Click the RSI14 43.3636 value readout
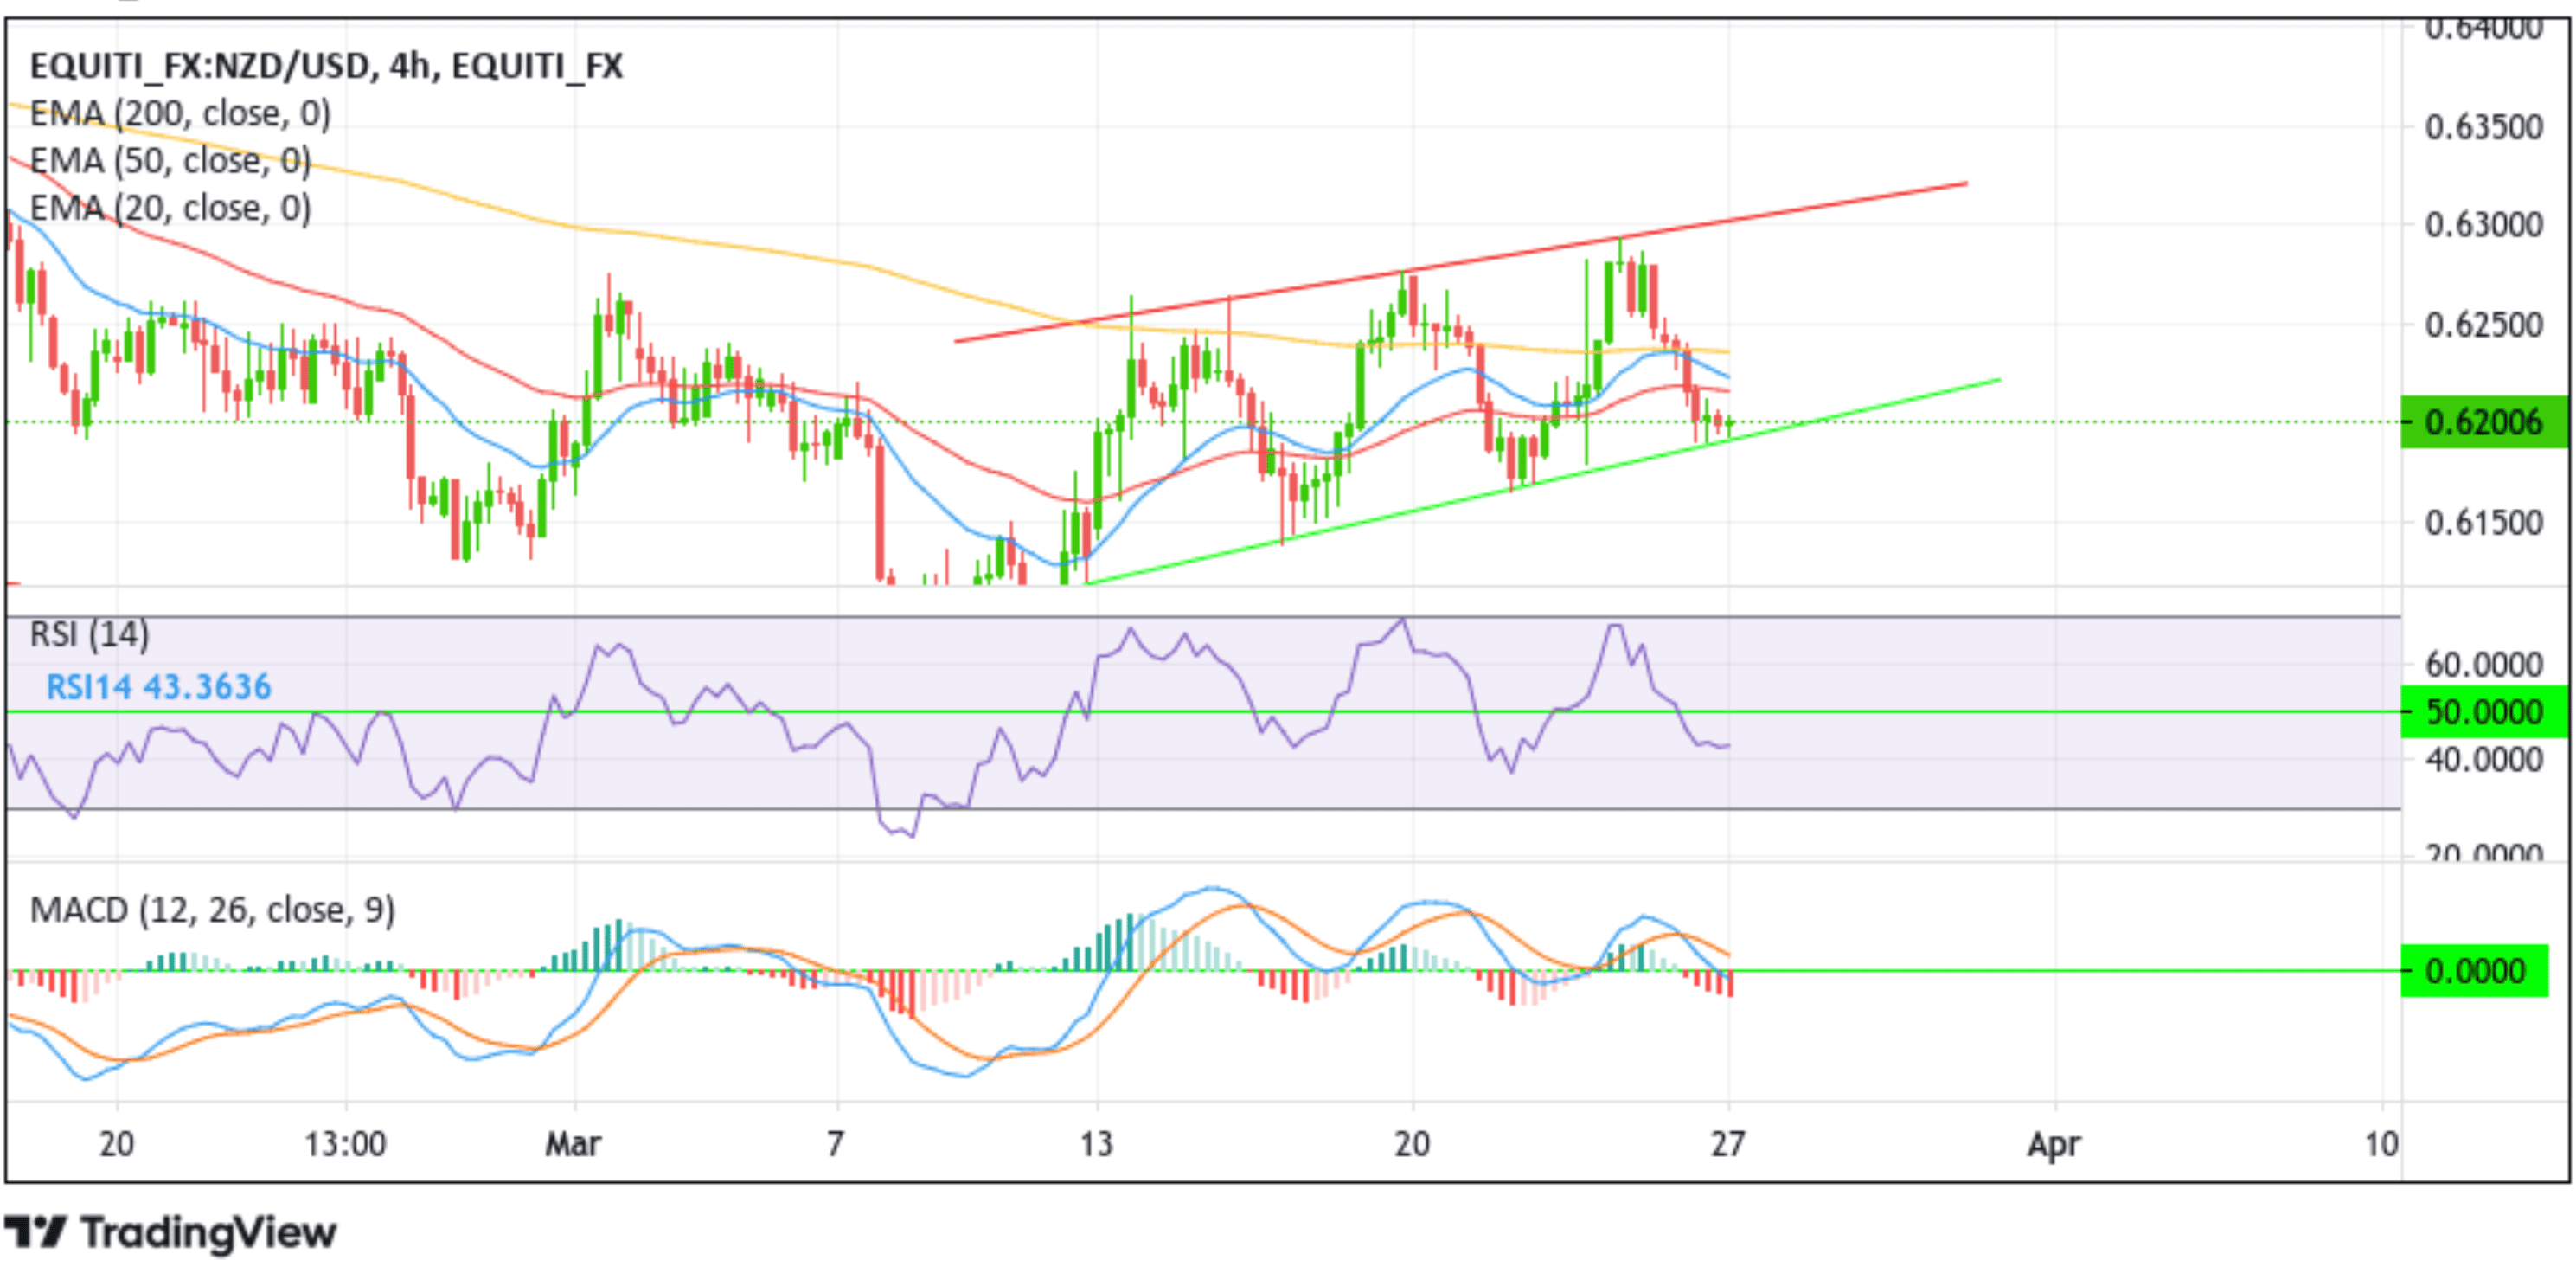Screen dimensions: 2576x1286 click(x=159, y=686)
